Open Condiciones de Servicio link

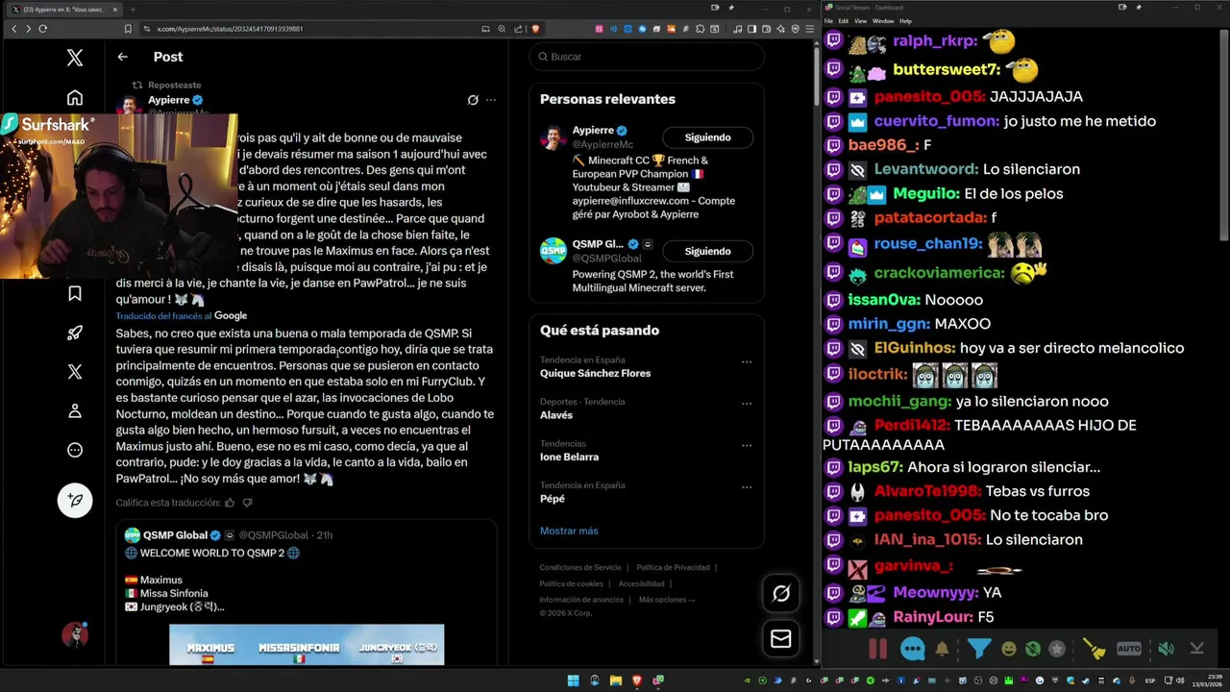[x=580, y=567]
